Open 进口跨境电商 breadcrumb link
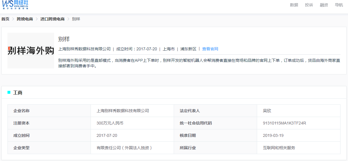 (52, 19)
